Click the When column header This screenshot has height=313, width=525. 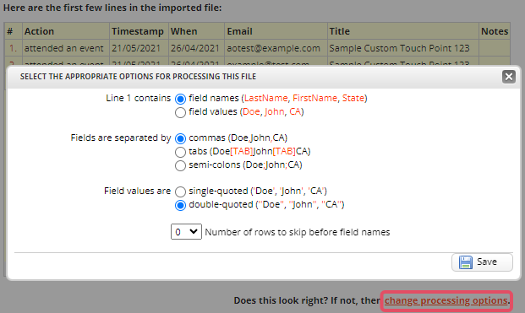pyautogui.click(x=196, y=31)
